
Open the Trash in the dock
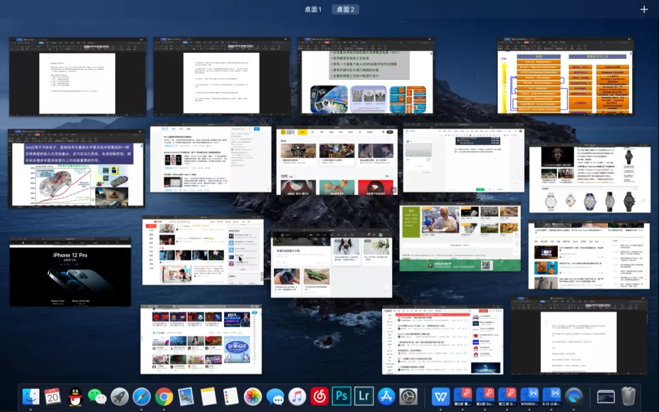click(628, 396)
